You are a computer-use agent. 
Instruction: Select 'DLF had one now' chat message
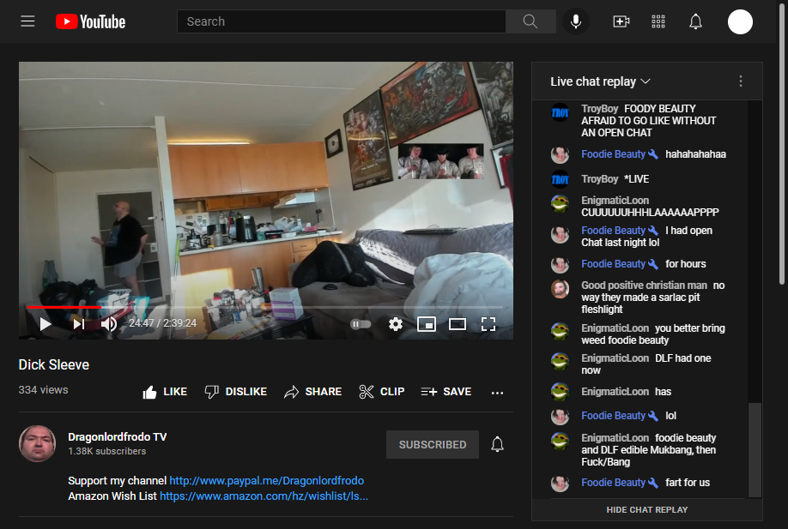647,364
